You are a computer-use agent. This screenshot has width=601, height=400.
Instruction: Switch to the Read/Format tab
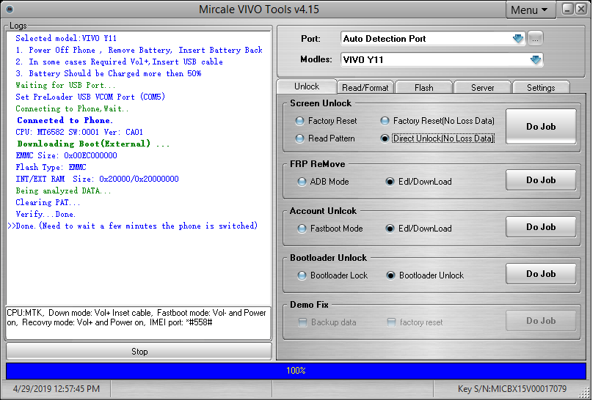coord(365,88)
